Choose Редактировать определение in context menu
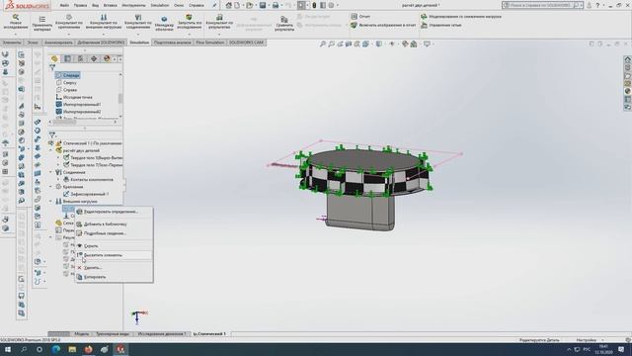This screenshot has width=632, height=356. (114, 212)
